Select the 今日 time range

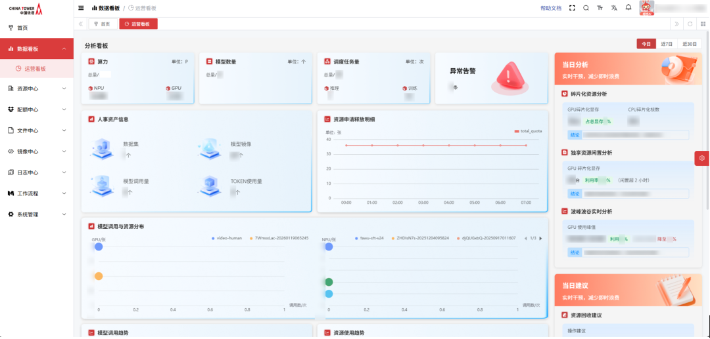pyautogui.click(x=646, y=44)
